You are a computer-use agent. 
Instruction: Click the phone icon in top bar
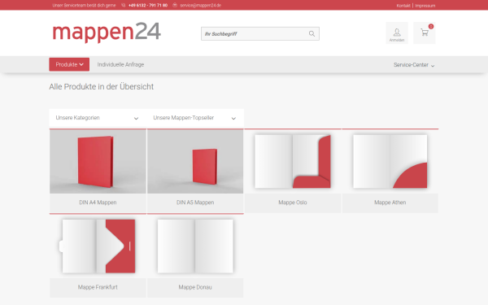[124, 6]
